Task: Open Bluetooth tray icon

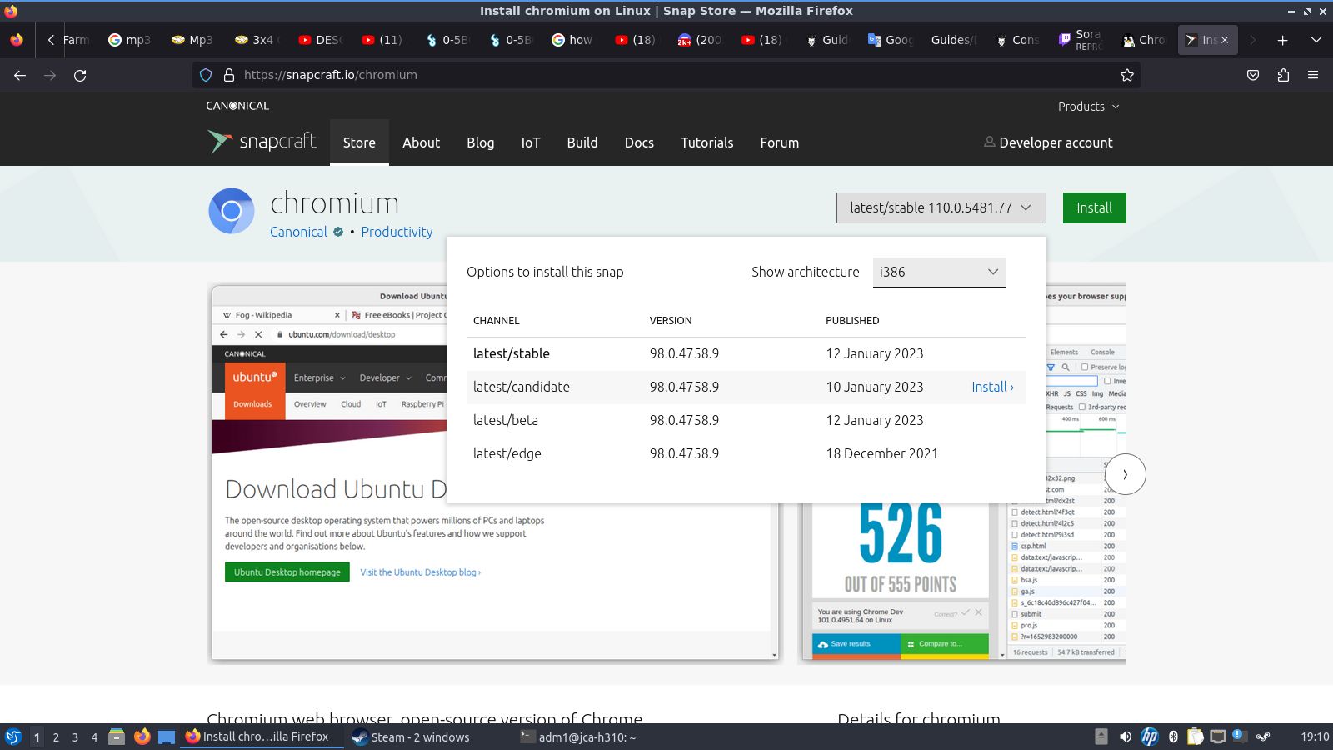Action: click(x=1173, y=737)
